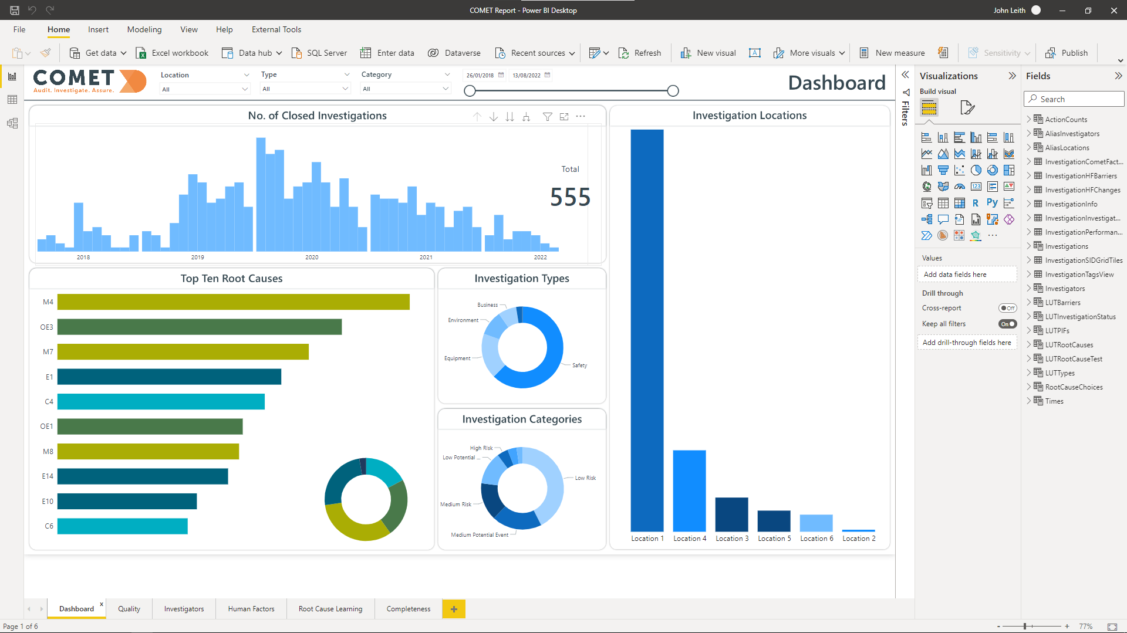Viewport: 1127px width, 633px height.
Task: Turn on drill mode arrow on chart
Action: (x=494, y=117)
